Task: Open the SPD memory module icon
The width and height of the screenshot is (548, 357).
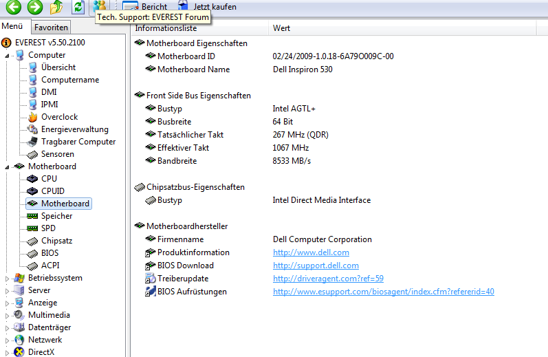Action: (x=32, y=228)
